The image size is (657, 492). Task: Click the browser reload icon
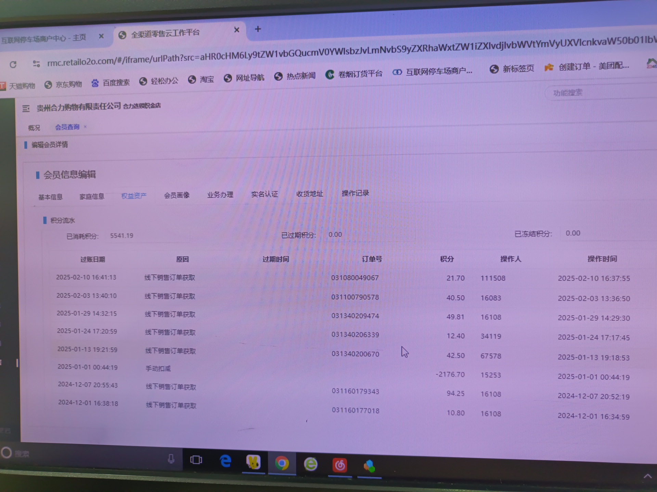13,65
